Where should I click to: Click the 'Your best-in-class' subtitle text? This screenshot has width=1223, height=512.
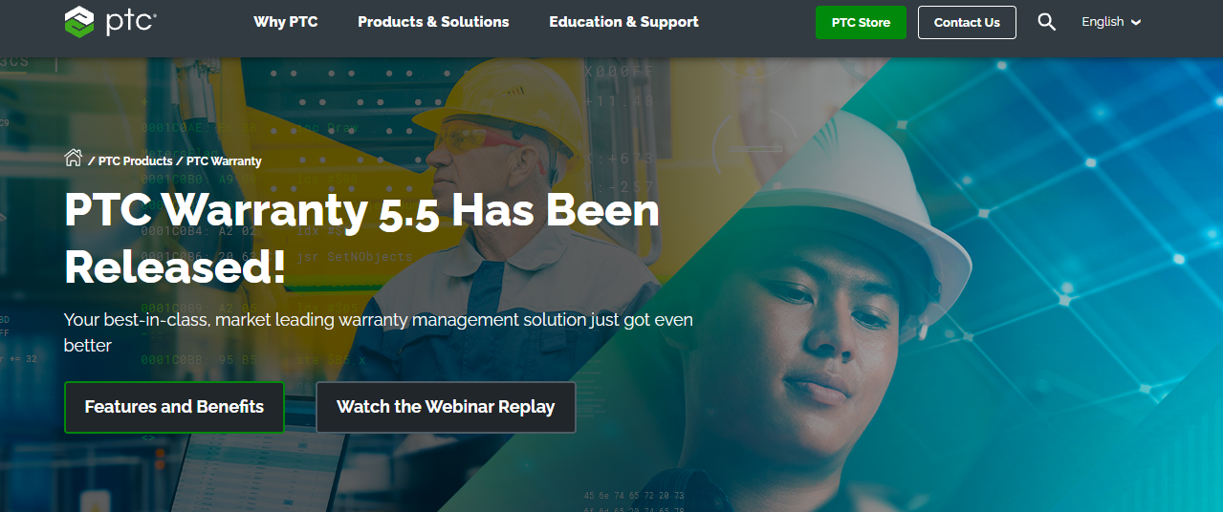click(379, 331)
